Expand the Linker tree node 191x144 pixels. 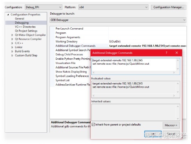(x=12, y=47)
